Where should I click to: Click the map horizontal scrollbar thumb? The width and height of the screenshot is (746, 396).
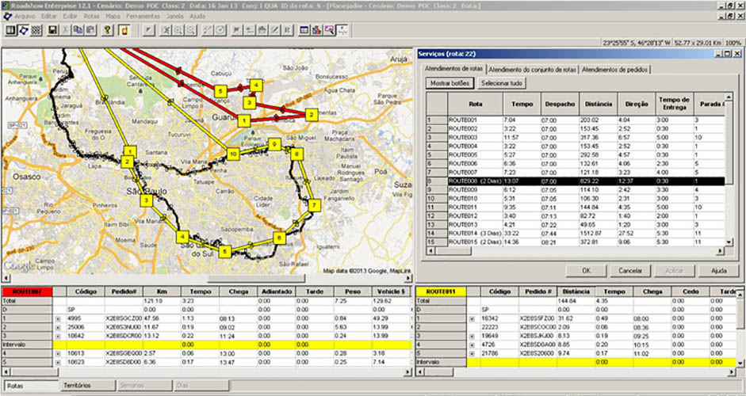(255, 279)
